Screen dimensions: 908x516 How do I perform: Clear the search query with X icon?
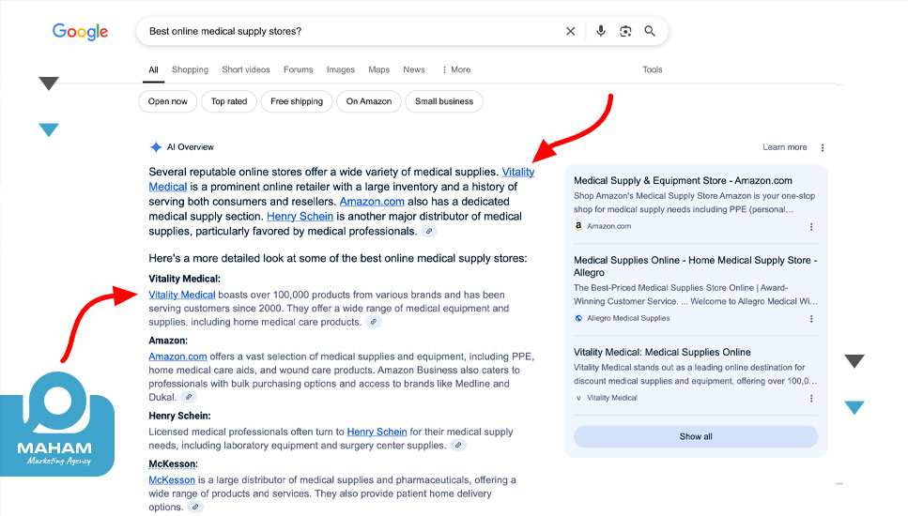point(570,31)
